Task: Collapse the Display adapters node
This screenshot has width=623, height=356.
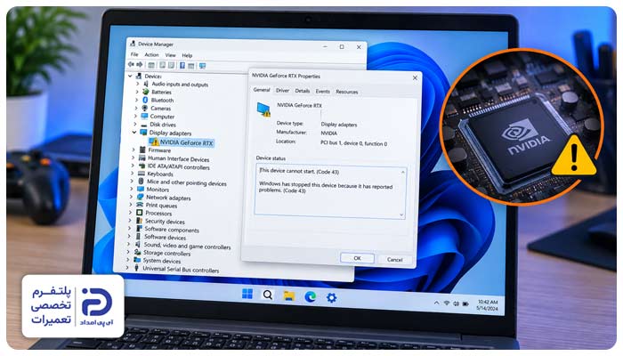Action: tap(134, 133)
